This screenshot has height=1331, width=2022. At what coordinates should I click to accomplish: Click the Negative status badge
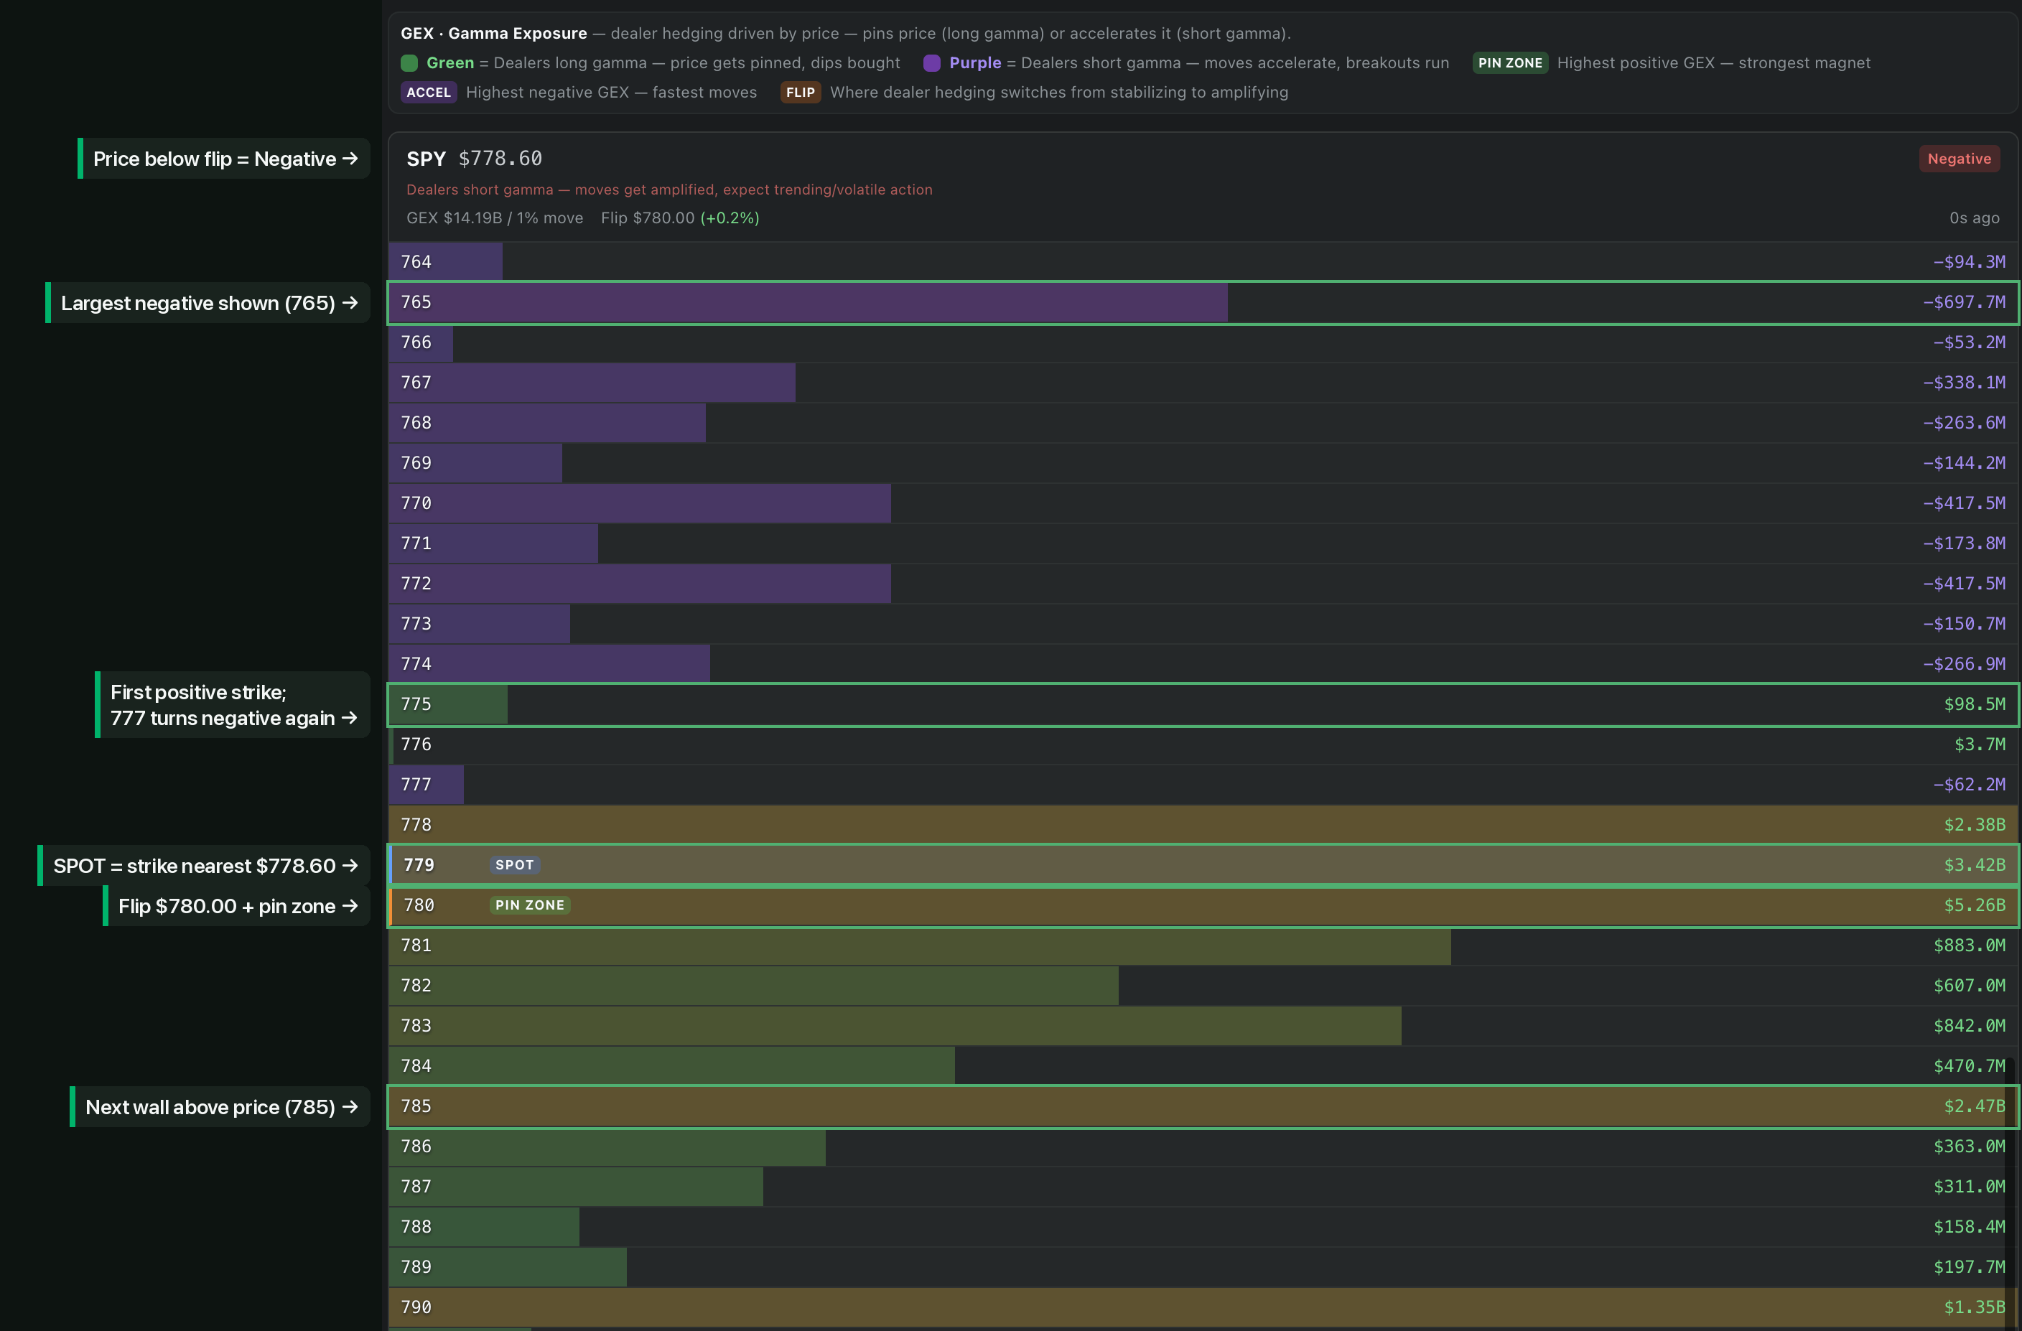pos(1958,159)
